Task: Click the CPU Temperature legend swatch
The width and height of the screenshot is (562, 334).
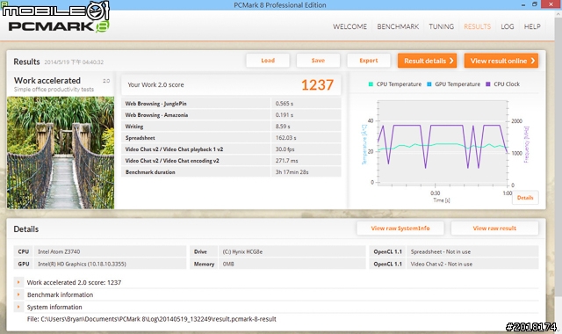Action: [x=371, y=84]
